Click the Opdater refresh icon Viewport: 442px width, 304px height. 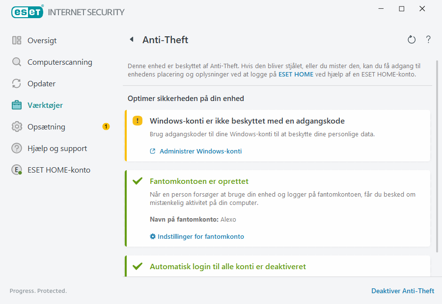tap(17, 83)
